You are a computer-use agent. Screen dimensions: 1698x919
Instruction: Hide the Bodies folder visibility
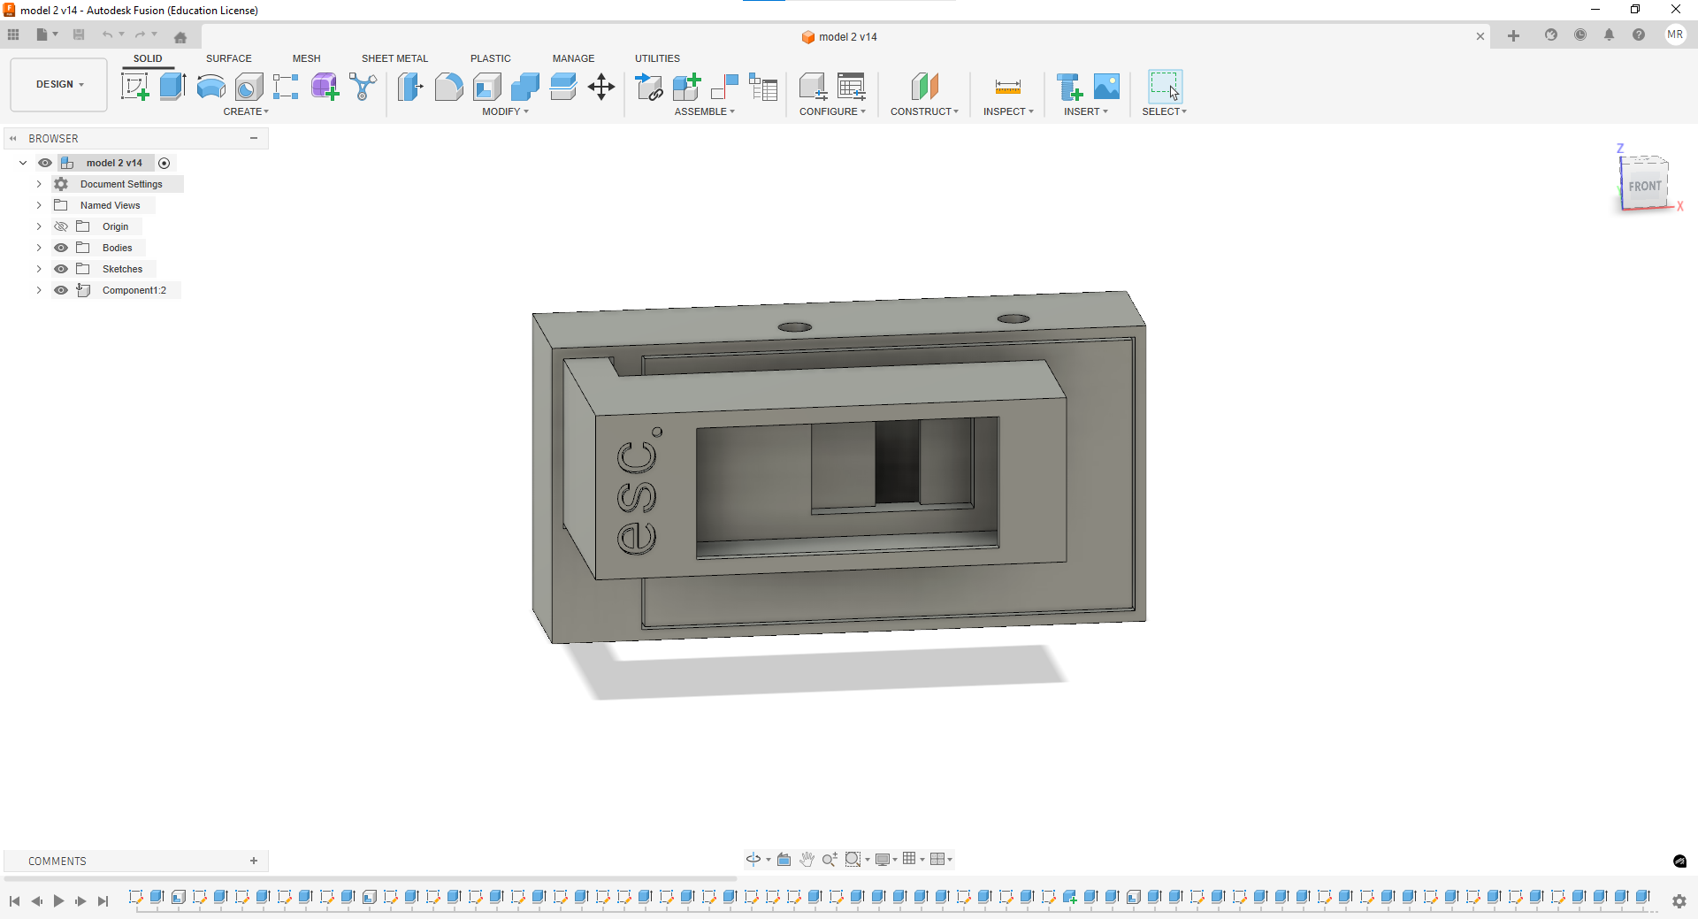[61, 248]
